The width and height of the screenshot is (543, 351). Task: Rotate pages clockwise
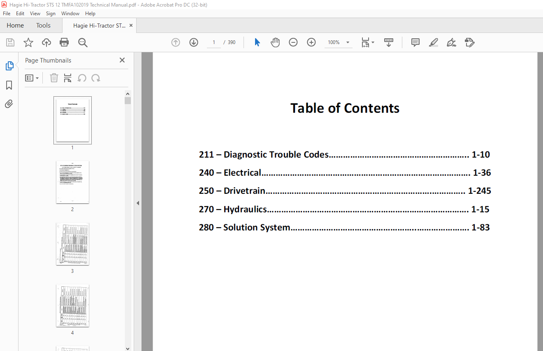click(96, 78)
